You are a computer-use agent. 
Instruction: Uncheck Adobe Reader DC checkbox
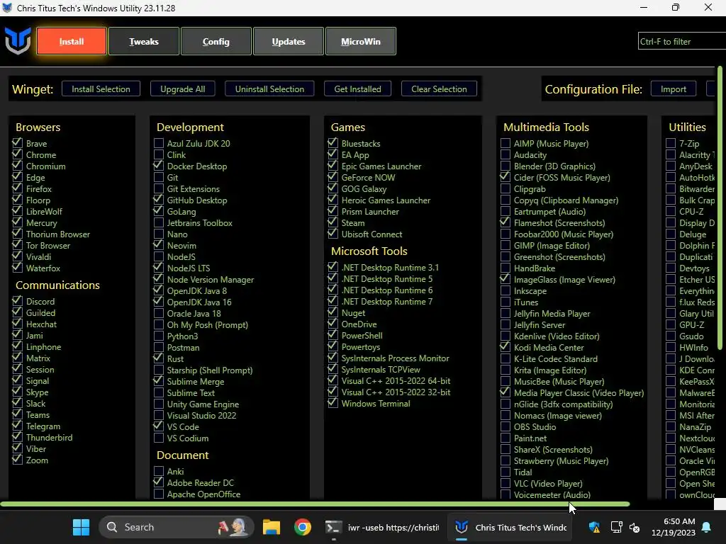pos(158,482)
